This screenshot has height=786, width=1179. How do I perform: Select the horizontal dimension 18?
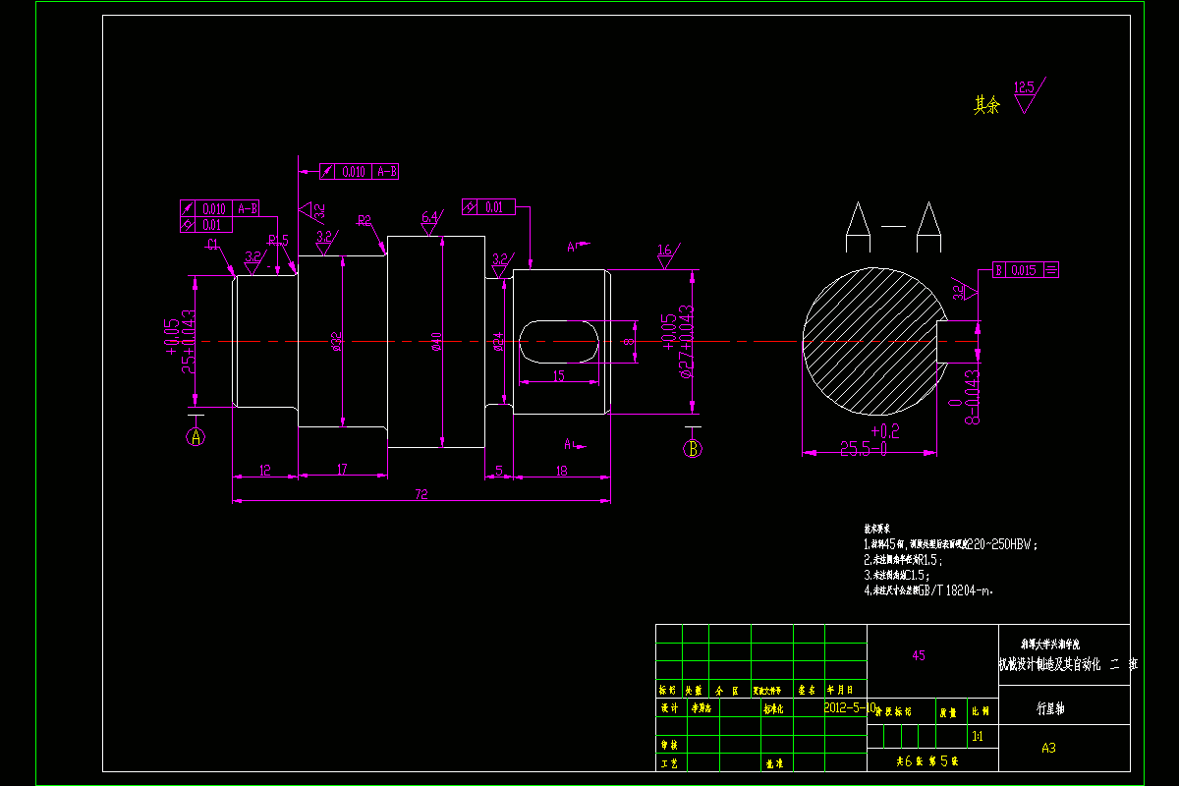pos(563,471)
